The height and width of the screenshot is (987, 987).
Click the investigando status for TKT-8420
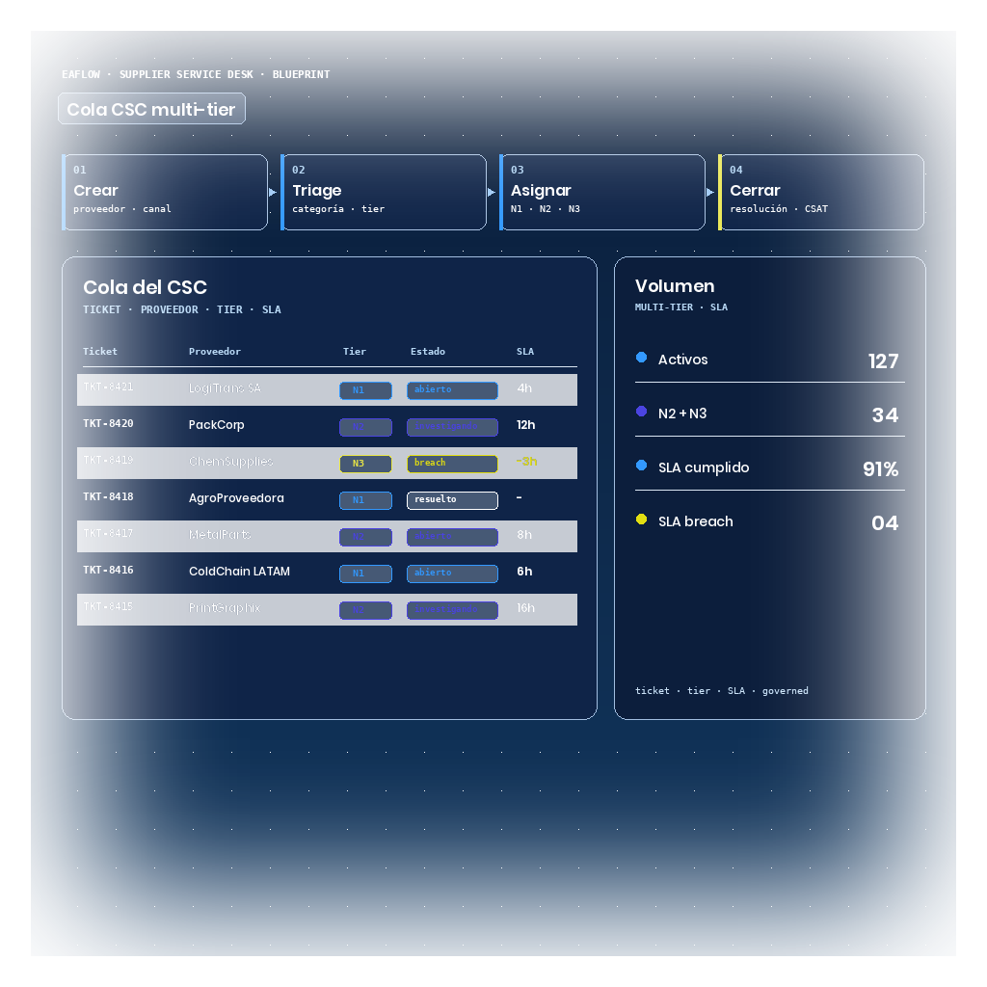click(452, 427)
